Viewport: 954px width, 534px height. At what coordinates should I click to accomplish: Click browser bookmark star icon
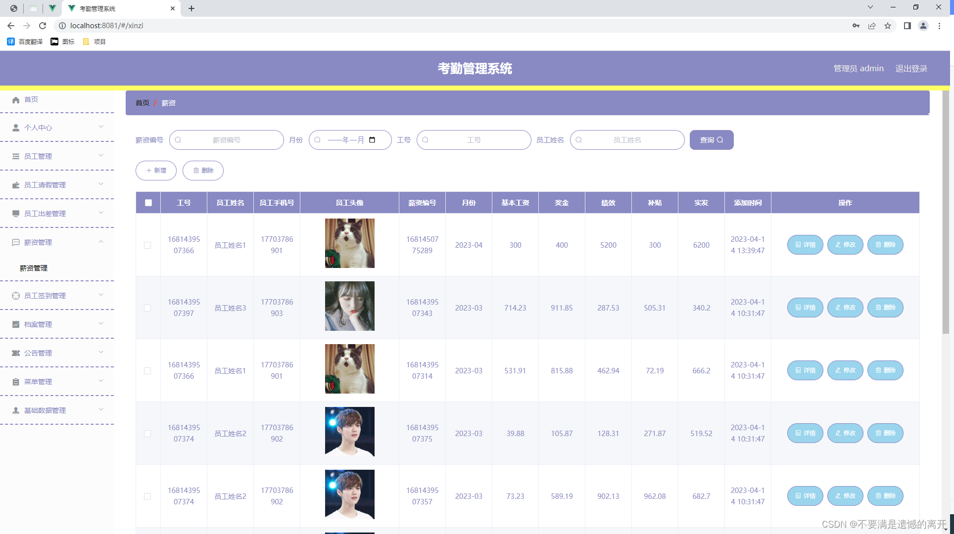[x=888, y=26]
